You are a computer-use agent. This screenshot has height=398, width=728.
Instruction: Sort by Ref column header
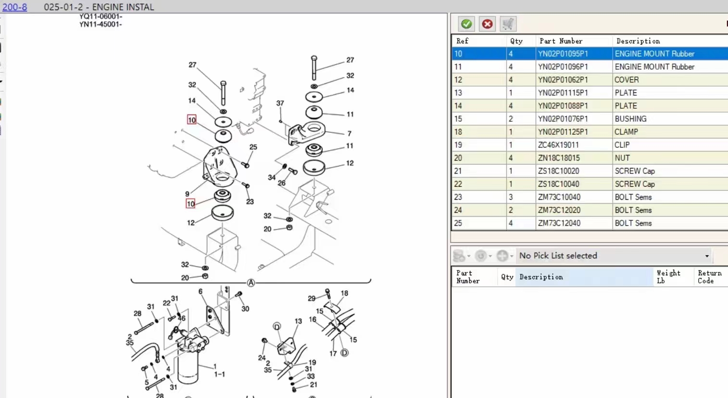point(479,41)
